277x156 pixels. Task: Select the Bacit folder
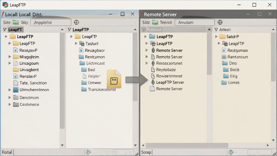[231, 70]
